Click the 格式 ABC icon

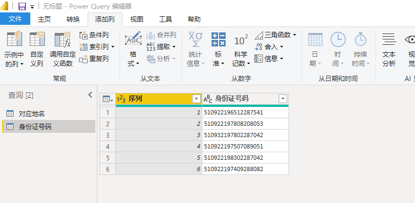133,39
